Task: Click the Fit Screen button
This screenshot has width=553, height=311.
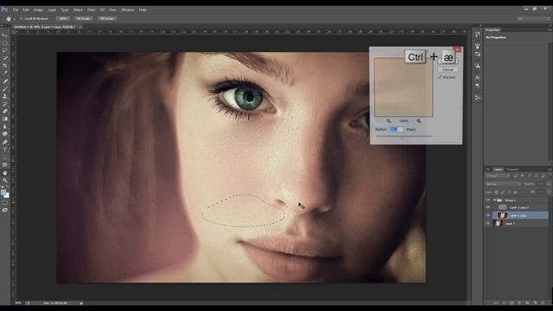Action: click(84, 18)
